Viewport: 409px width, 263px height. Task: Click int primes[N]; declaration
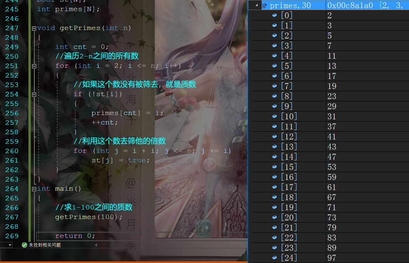[69, 9]
